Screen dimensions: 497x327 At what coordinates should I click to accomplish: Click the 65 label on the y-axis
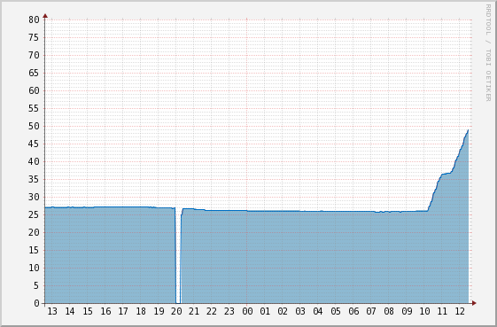click(x=34, y=73)
